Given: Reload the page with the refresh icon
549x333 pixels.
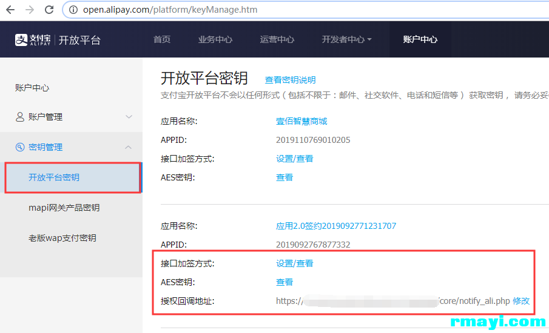Looking at the screenshot, I should (49, 10).
